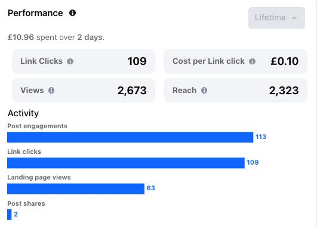
Task: Click the 2,323 reach value
Action: pyautogui.click(x=284, y=91)
